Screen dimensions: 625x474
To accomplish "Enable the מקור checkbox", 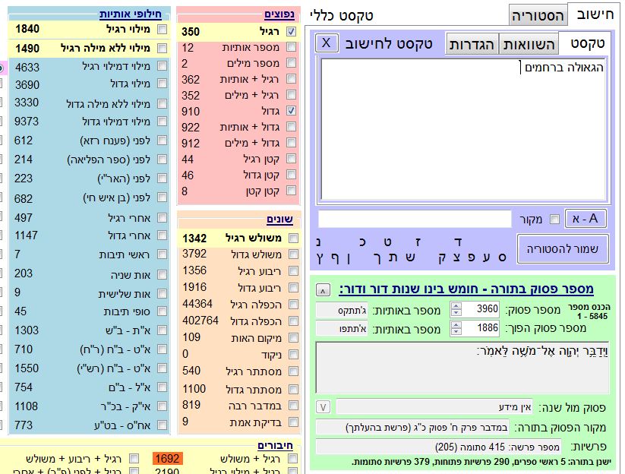I will click(554, 220).
